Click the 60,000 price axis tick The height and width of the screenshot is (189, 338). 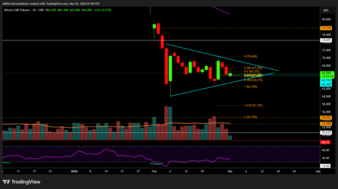click(326, 96)
